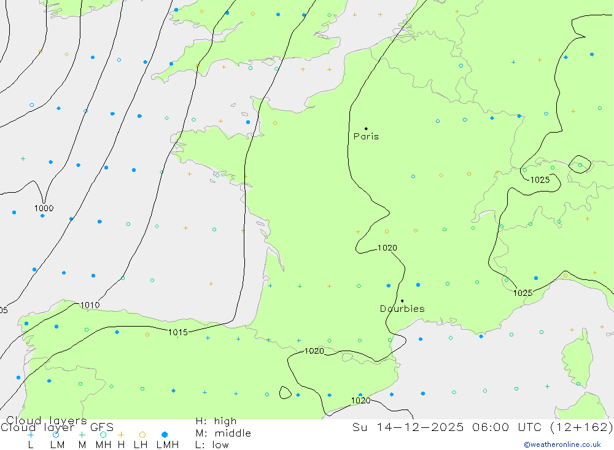Click the 'H: high' legend text
614x450 pixels.
pyautogui.click(x=216, y=421)
